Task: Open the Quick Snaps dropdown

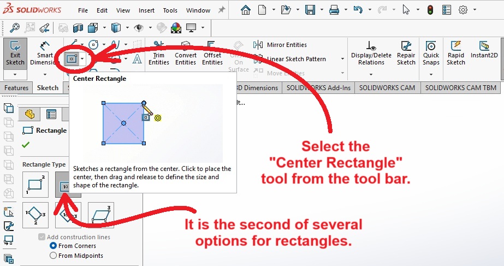Action: pyautogui.click(x=431, y=74)
